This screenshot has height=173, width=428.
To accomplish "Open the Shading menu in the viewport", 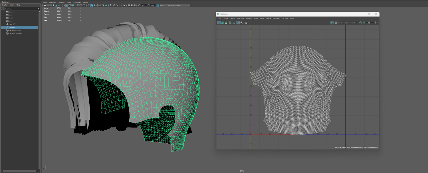I will [x=52, y=2].
